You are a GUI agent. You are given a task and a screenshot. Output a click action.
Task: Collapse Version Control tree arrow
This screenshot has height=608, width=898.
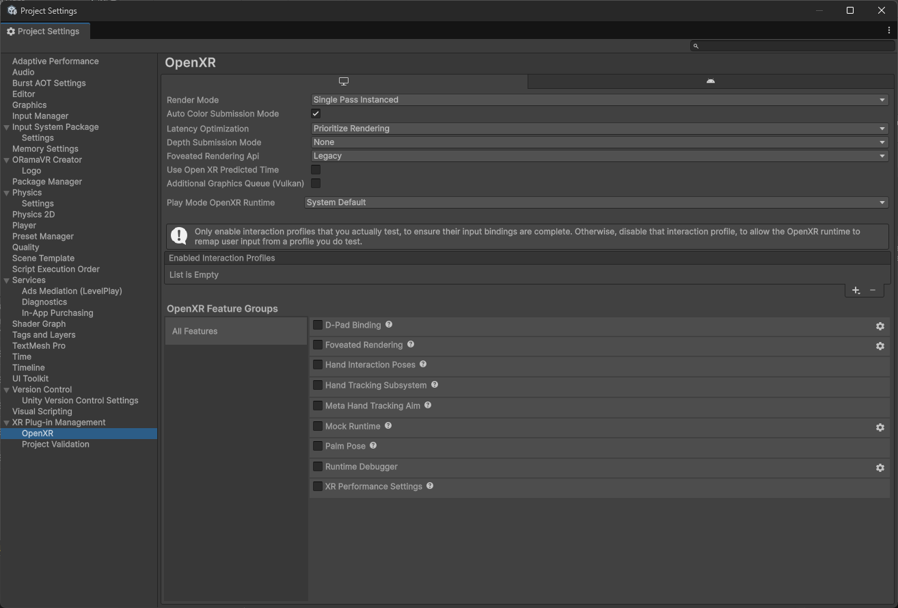pyautogui.click(x=7, y=390)
